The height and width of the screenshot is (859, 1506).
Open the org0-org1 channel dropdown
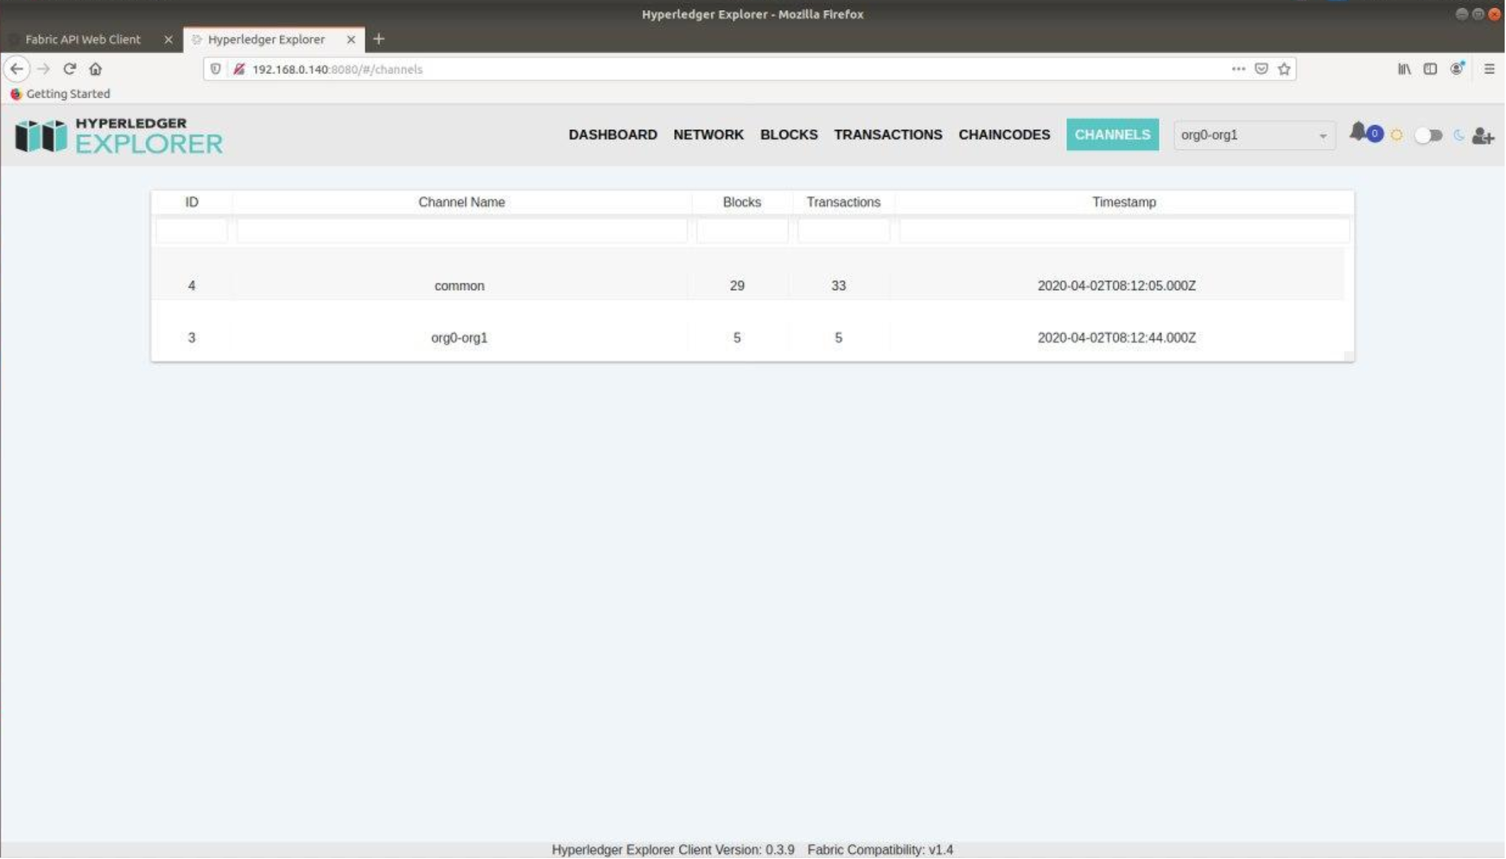point(1254,135)
